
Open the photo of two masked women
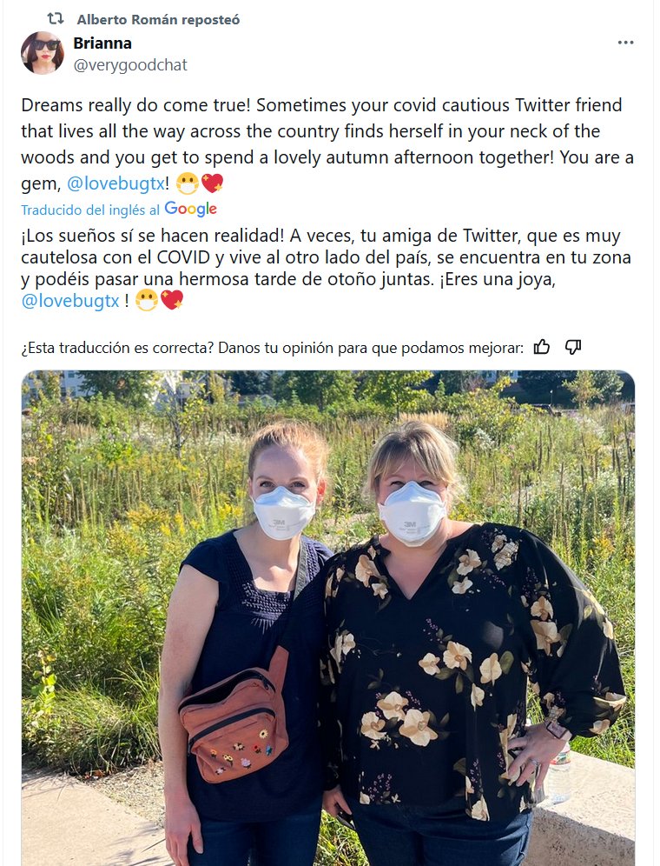[328, 618]
